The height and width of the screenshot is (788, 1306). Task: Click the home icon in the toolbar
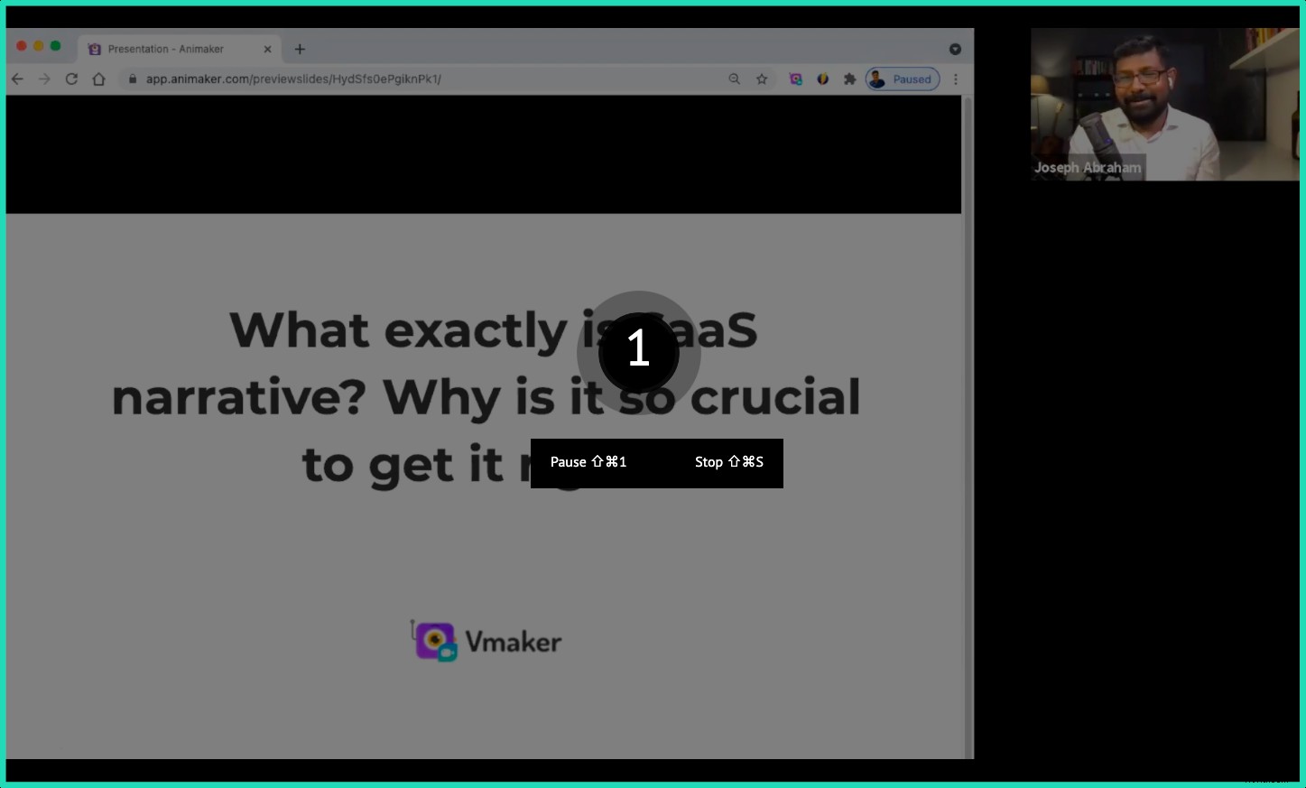[x=99, y=79]
